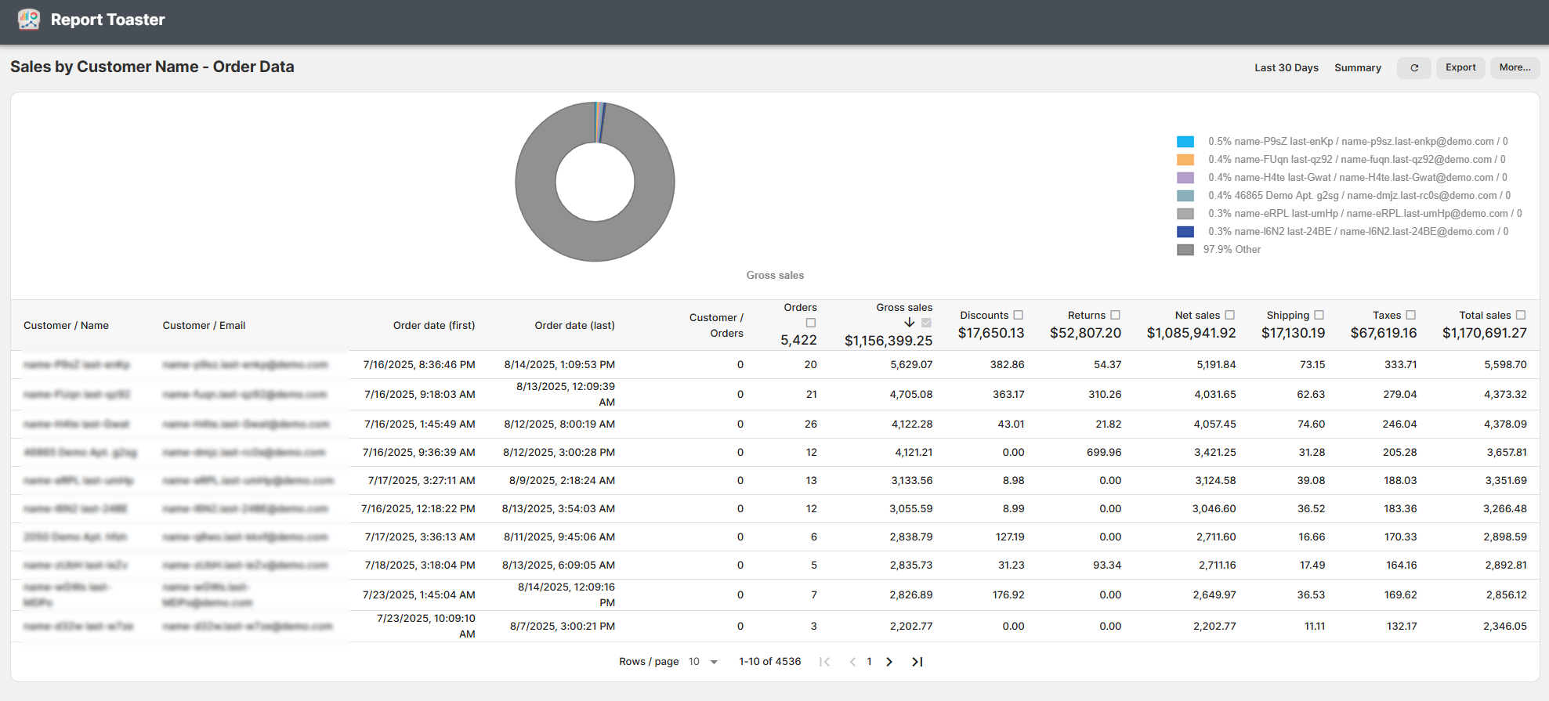The image size is (1549, 701).
Task: Enable the Returns column checkbox
Action: tap(1115, 315)
